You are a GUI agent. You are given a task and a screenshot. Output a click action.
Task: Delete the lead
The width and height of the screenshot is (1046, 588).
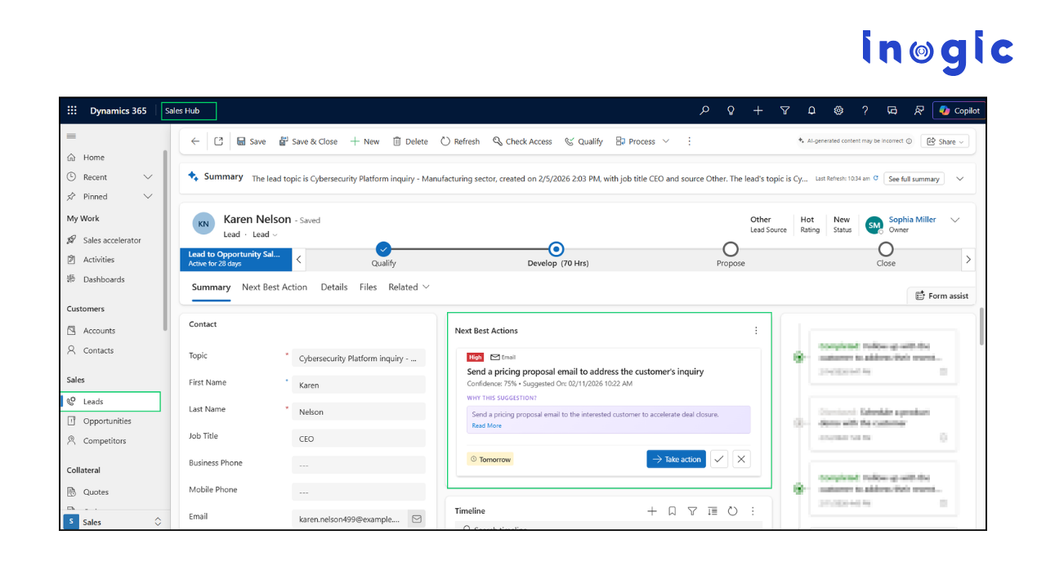(410, 141)
